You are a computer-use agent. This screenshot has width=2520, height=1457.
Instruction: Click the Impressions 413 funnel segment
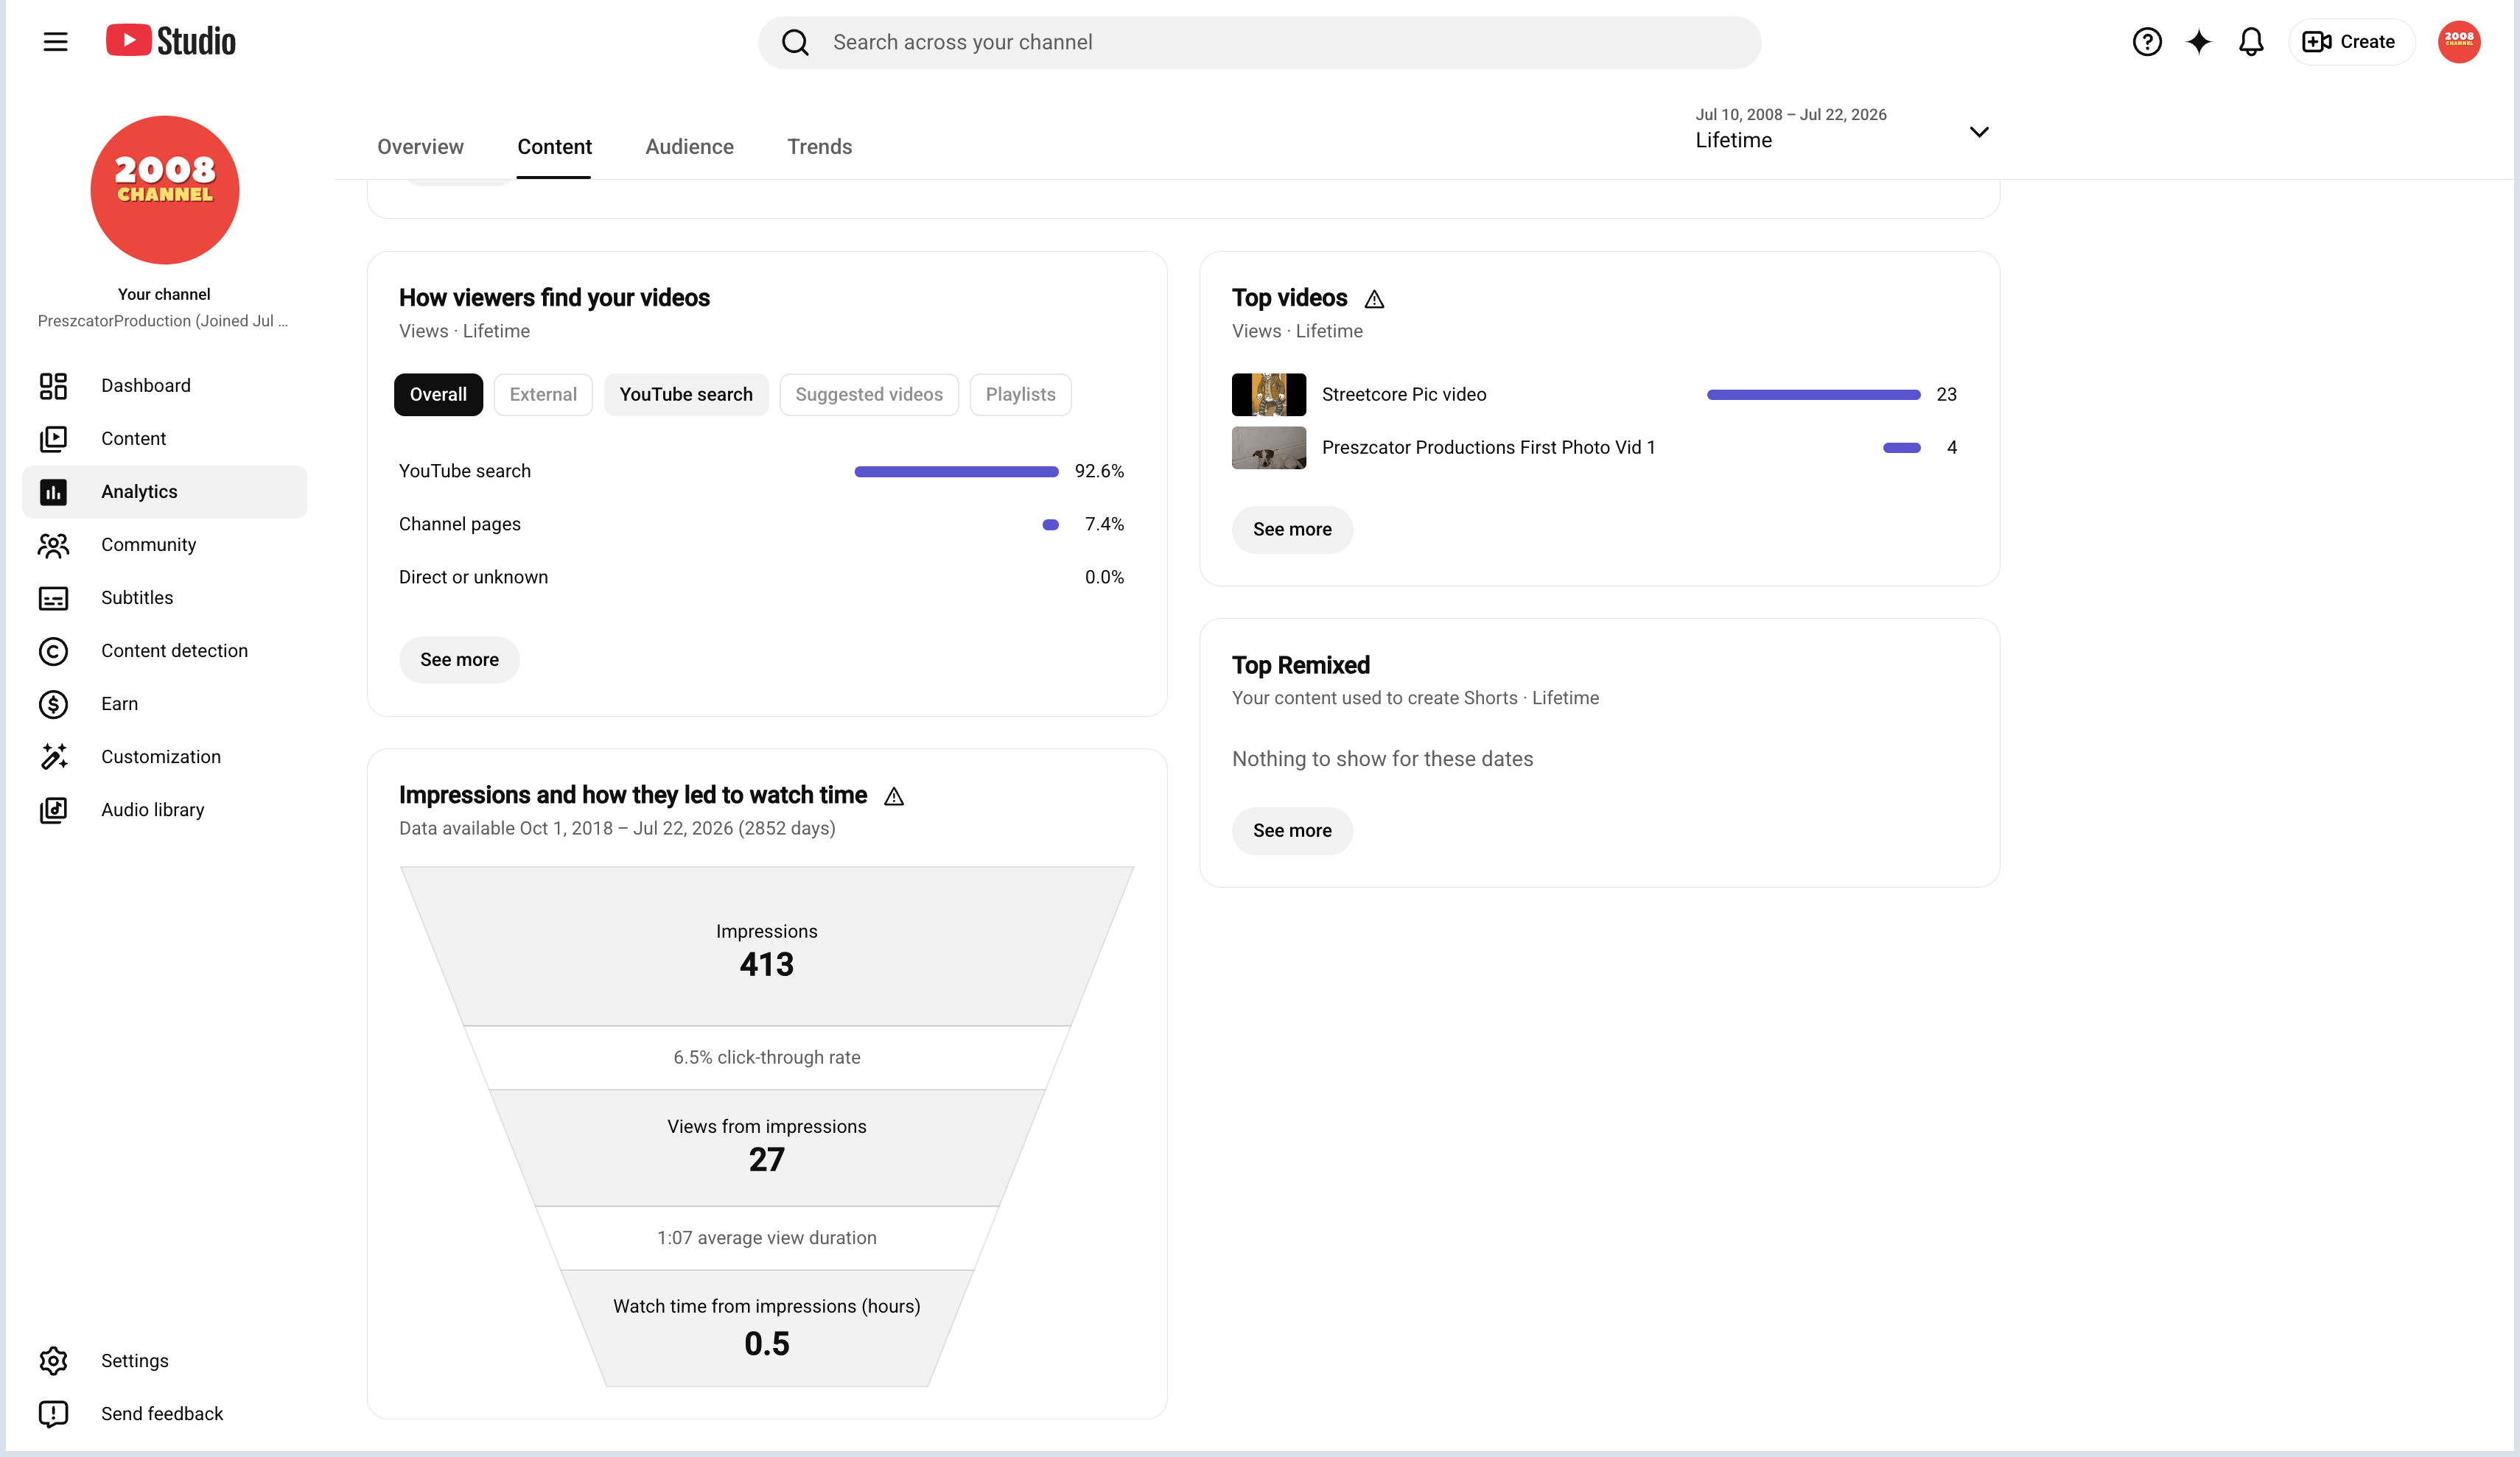(x=767, y=946)
